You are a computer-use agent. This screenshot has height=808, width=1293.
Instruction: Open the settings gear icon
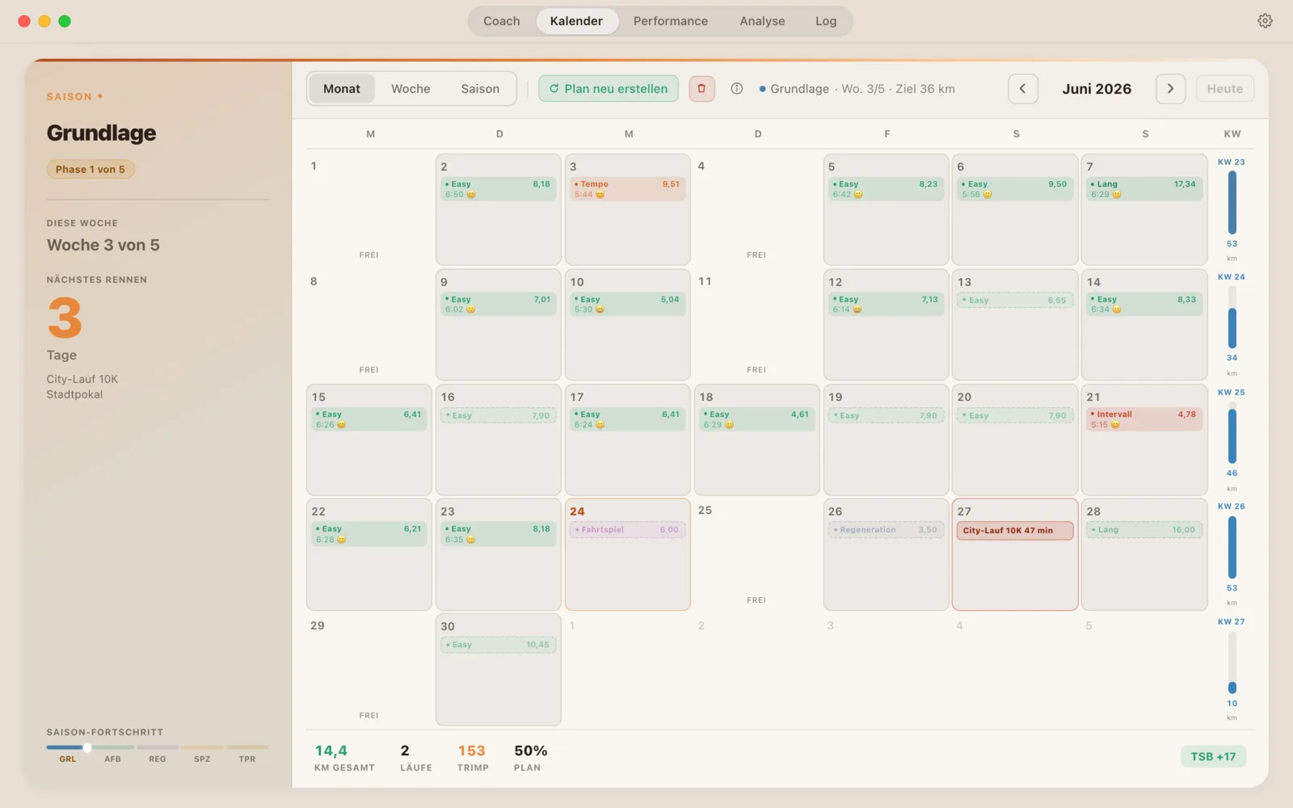click(1265, 21)
